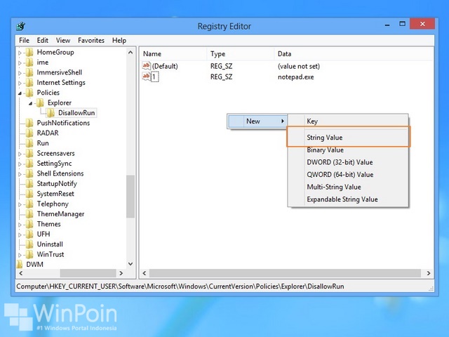Click the Policies folder icon

(x=29, y=93)
